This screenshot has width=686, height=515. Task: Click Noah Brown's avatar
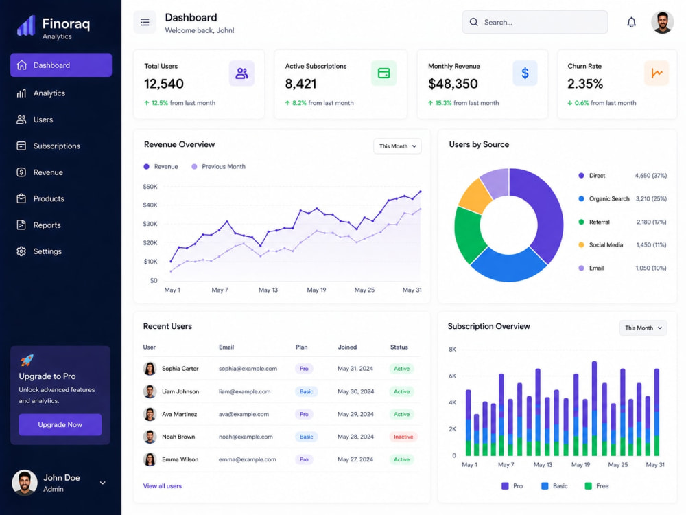(150, 437)
